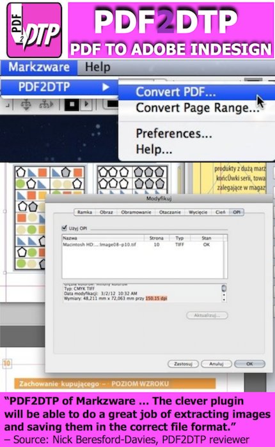The width and height of the screenshot is (275, 447).
Task: Click the small play arrow toolbar button
Action: [x=86, y=105]
